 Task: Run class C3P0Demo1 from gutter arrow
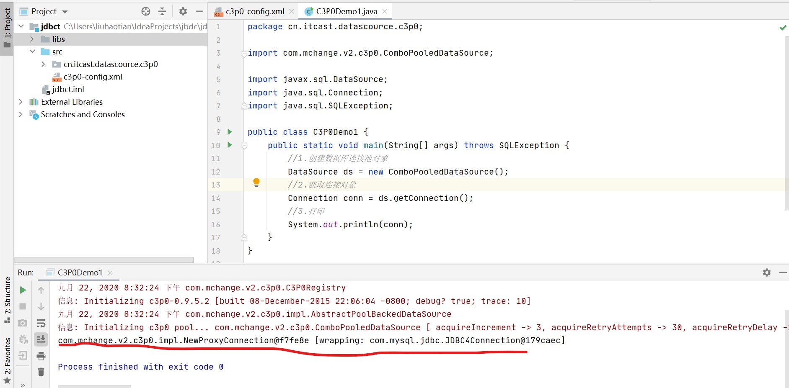tap(230, 132)
